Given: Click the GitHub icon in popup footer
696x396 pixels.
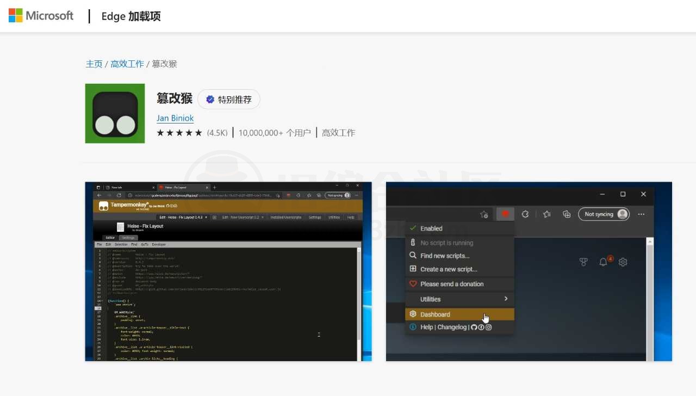Looking at the screenshot, I should tap(474, 327).
